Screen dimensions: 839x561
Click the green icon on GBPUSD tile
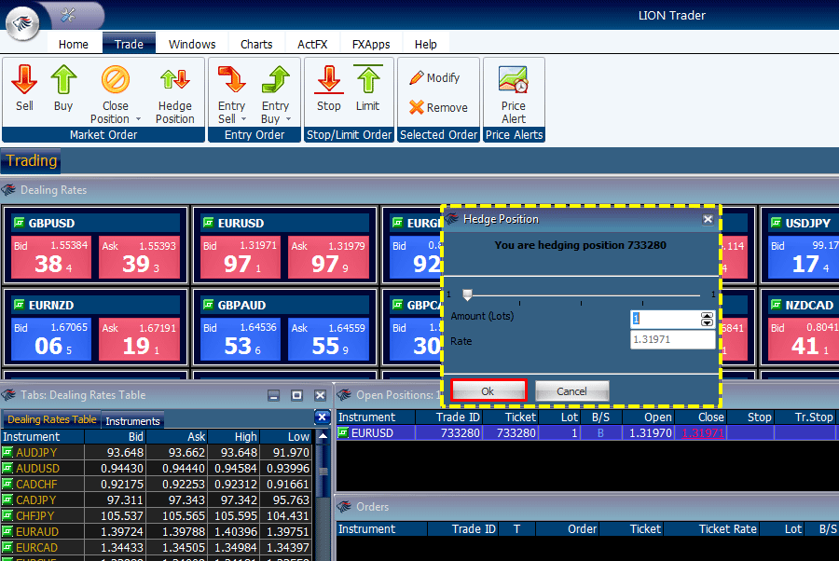[20, 223]
